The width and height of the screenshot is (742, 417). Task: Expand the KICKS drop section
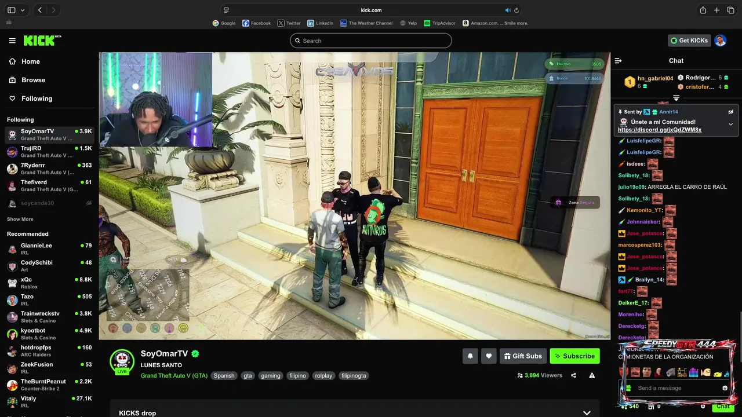click(x=587, y=413)
